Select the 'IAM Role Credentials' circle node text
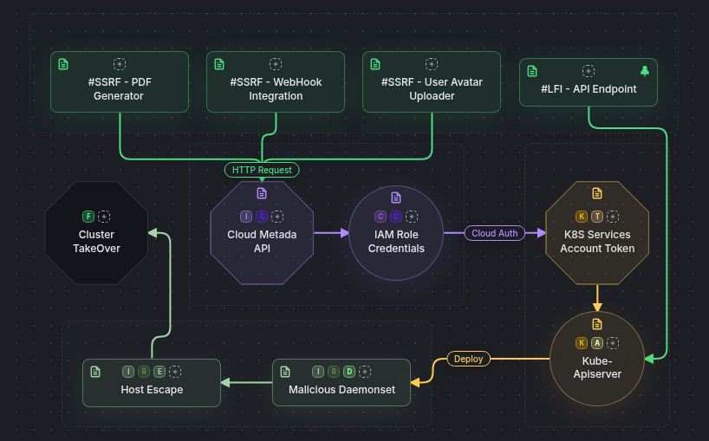The width and height of the screenshot is (709, 441). [396, 241]
